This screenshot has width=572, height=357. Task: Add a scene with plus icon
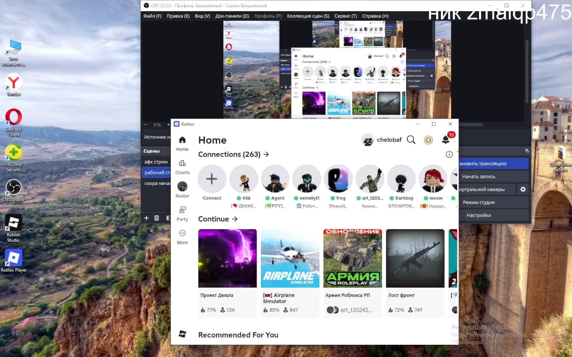146,218
